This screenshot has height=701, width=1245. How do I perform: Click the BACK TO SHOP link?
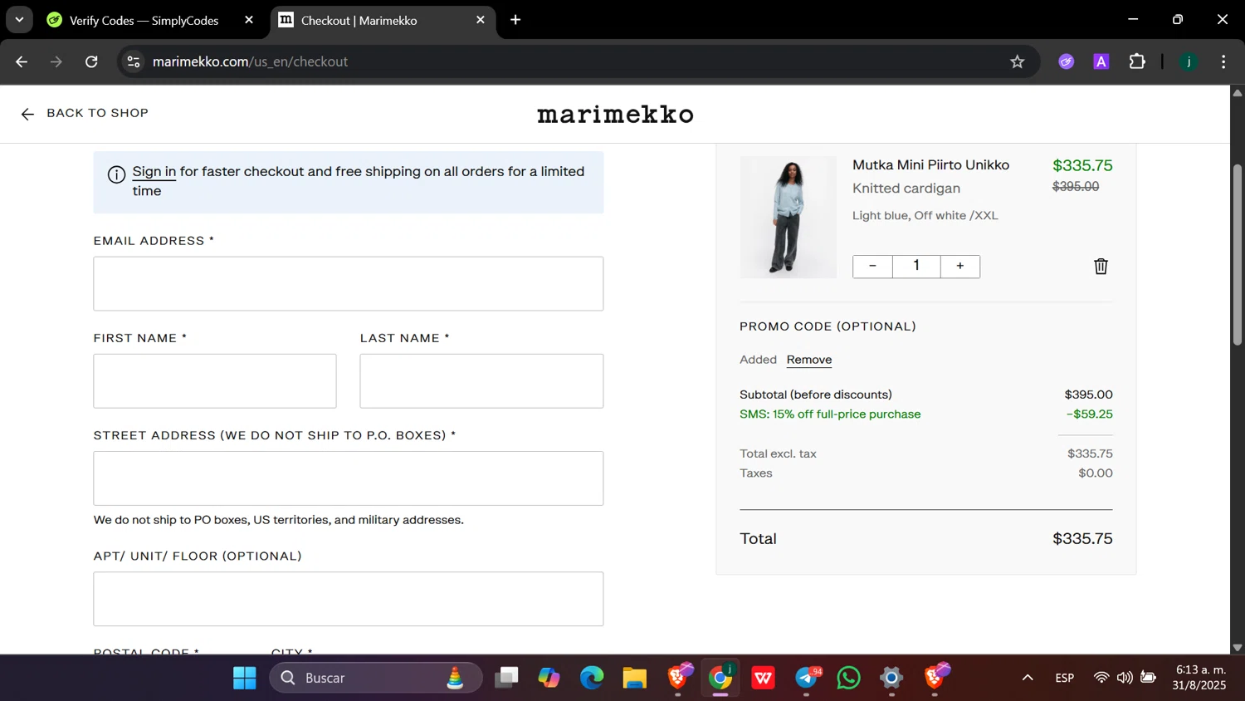pyautogui.click(x=97, y=113)
